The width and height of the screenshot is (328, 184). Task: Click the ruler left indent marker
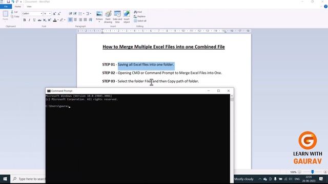click(x=102, y=32)
